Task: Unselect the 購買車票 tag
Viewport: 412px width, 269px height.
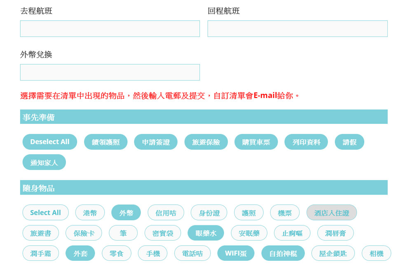Action: (256, 142)
